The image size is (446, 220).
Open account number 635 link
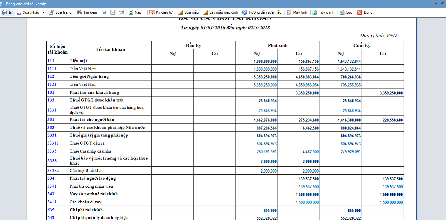[x=51, y=210]
